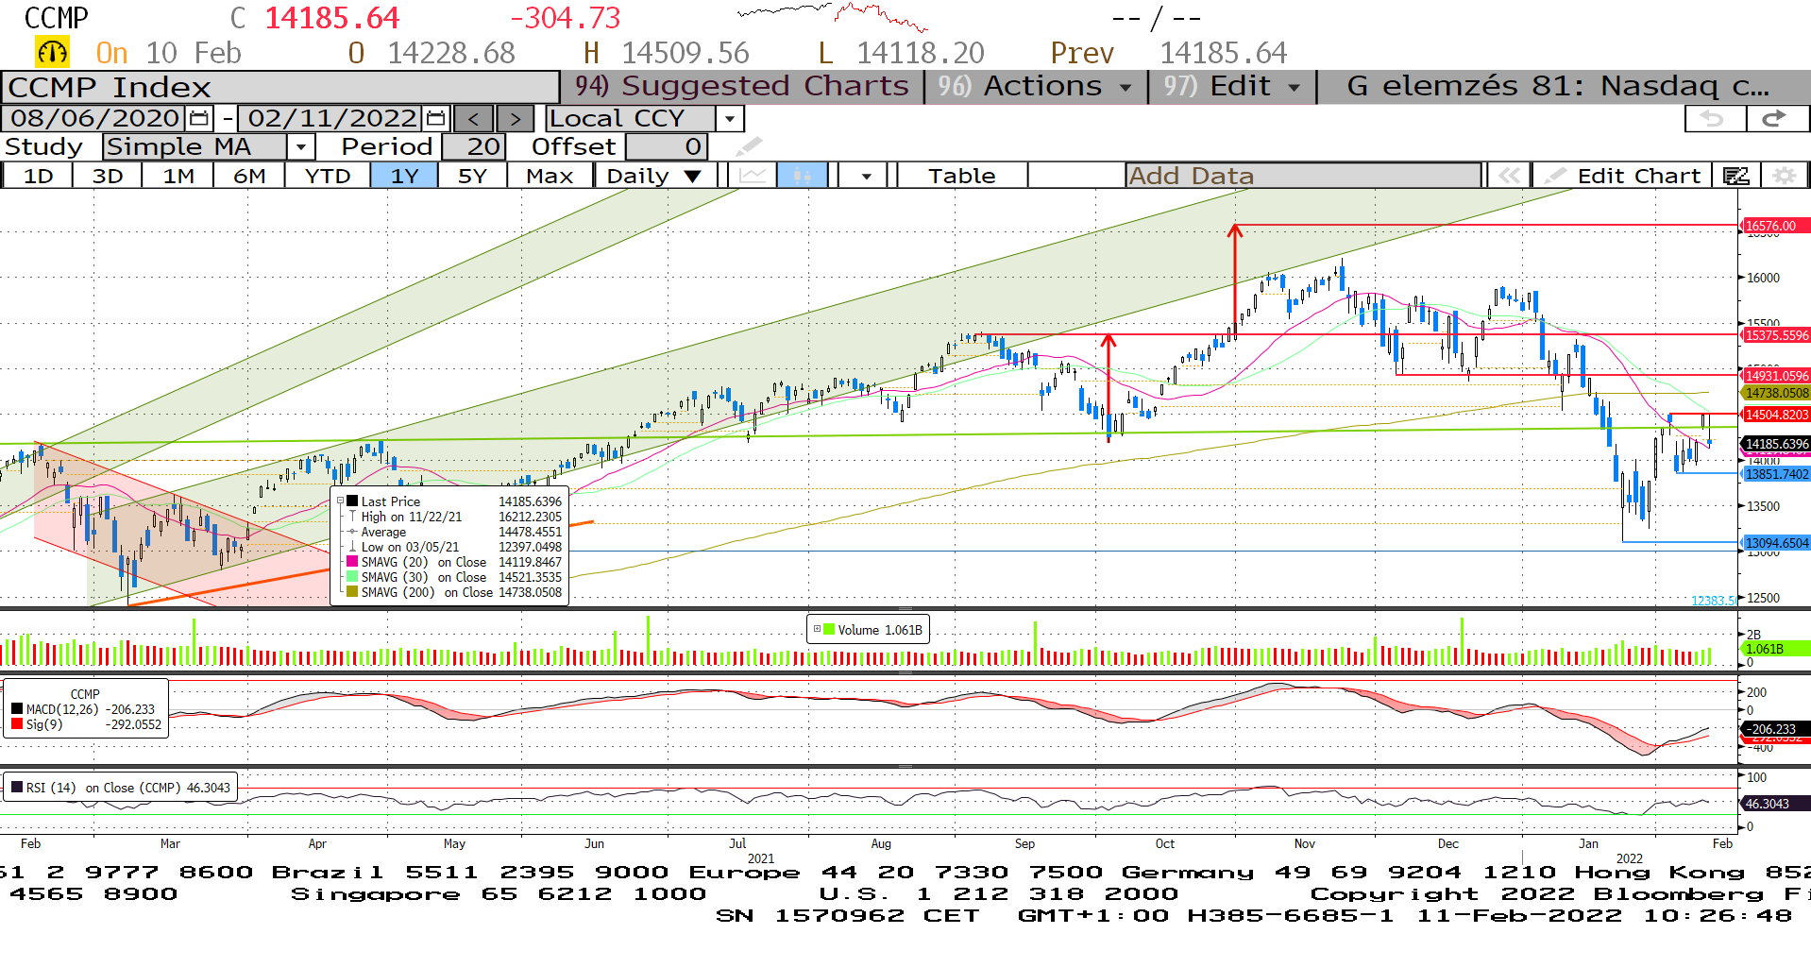Click the SMAVG (200) olive color swatch

click(352, 592)
